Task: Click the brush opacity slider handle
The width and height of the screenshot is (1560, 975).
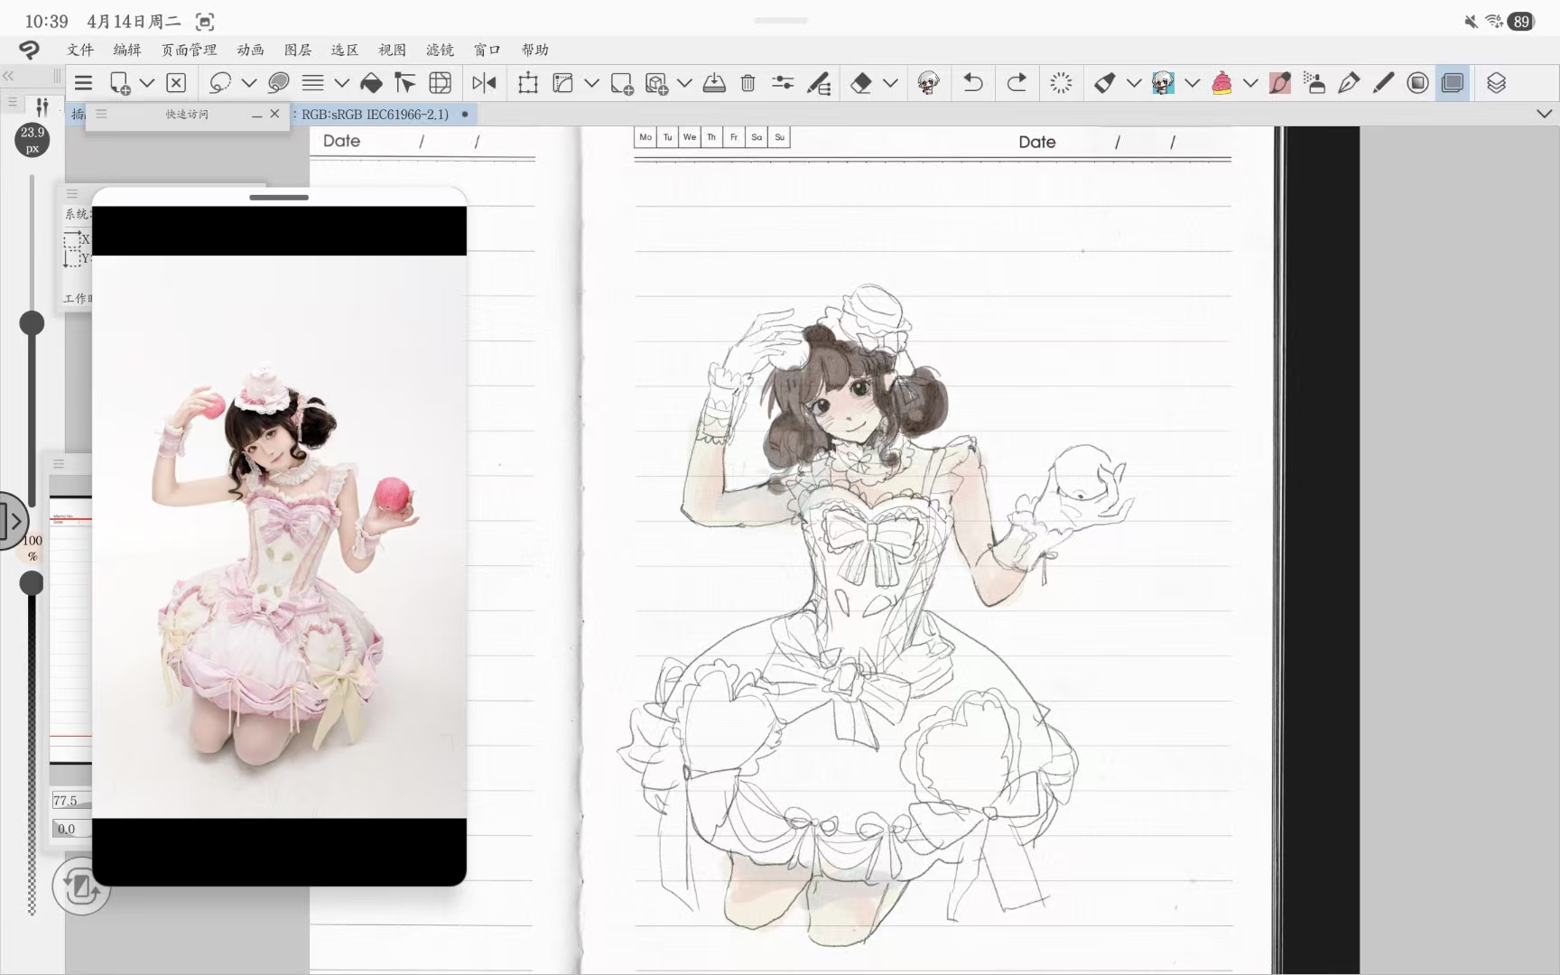Action: (32, 584)
